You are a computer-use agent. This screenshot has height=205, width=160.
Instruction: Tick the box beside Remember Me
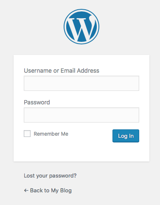click(27, 134)
